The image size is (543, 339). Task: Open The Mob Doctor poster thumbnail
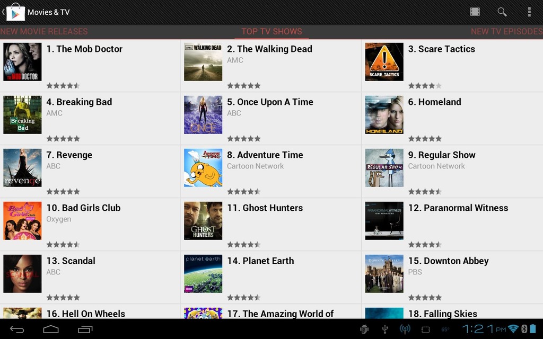click(22, 62)
